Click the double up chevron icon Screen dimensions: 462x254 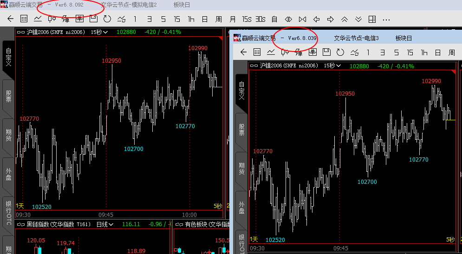pyautogui.click(x=344, y=19)
